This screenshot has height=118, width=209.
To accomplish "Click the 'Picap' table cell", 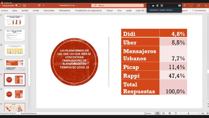I will pos(140,66).
